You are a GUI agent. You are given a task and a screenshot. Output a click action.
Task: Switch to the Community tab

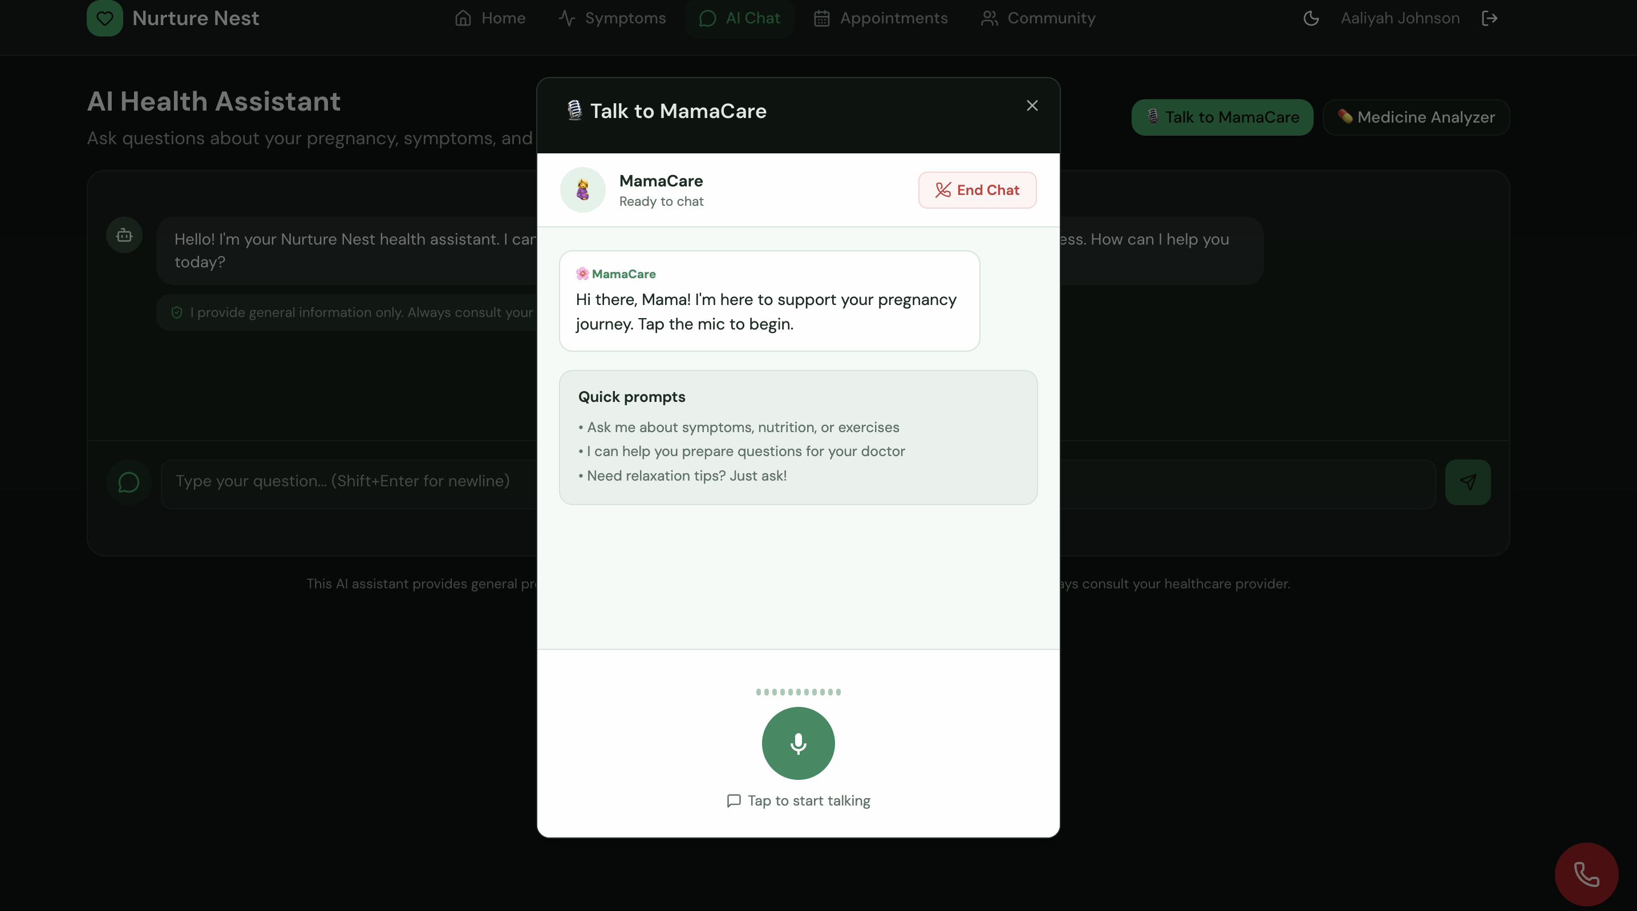coord(1038,18)
